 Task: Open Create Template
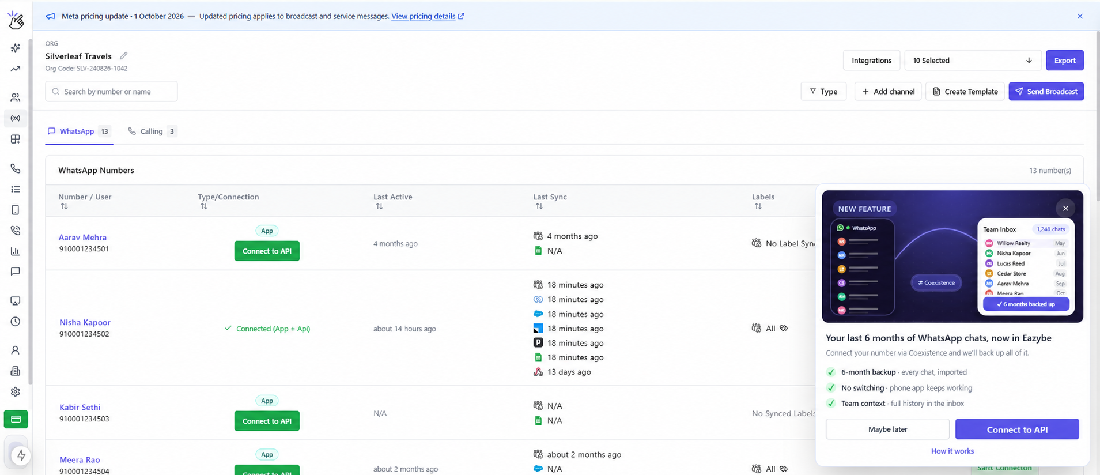tap(965, 92)
